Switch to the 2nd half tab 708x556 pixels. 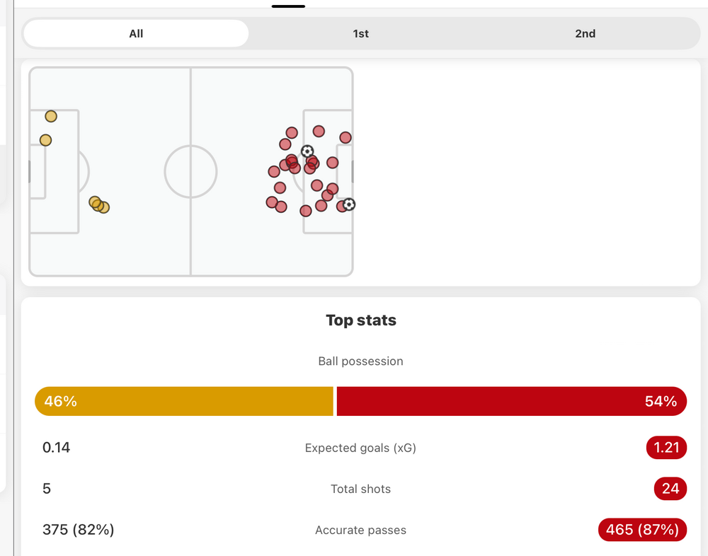coord(585,33)
